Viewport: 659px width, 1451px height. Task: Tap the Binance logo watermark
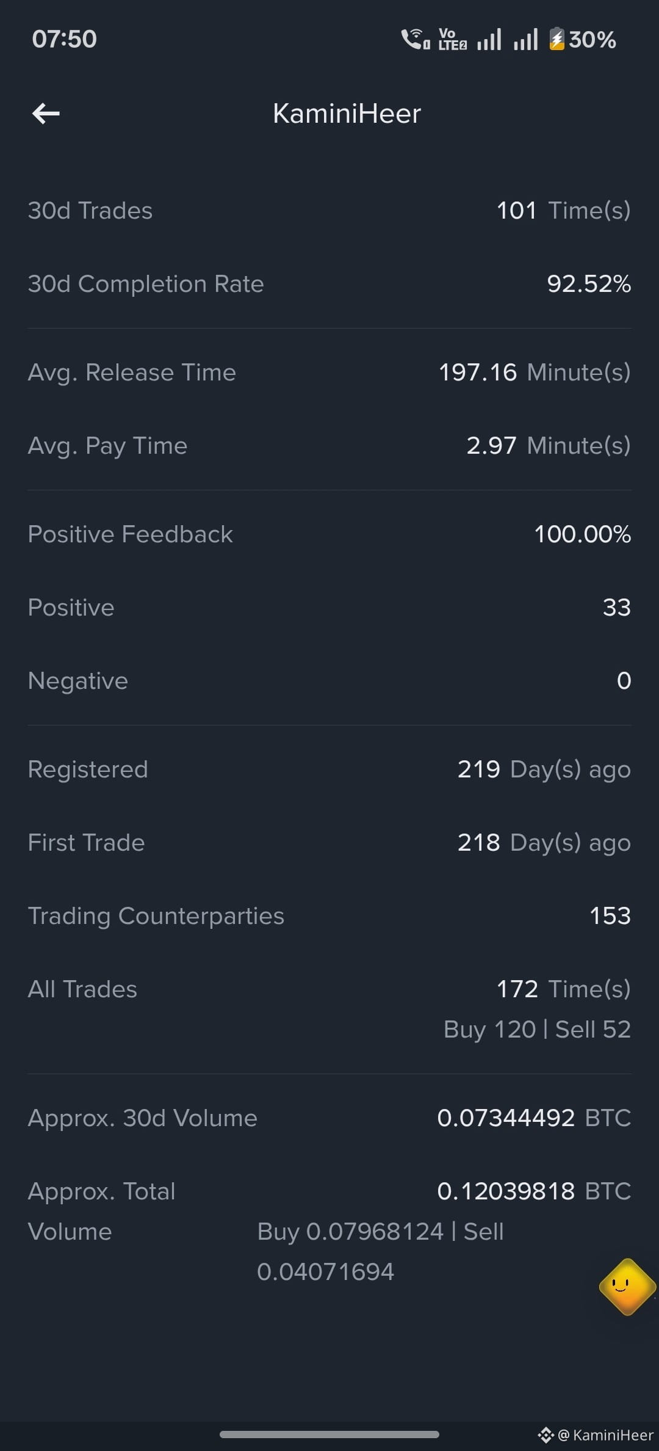[x=546, y=1435]
